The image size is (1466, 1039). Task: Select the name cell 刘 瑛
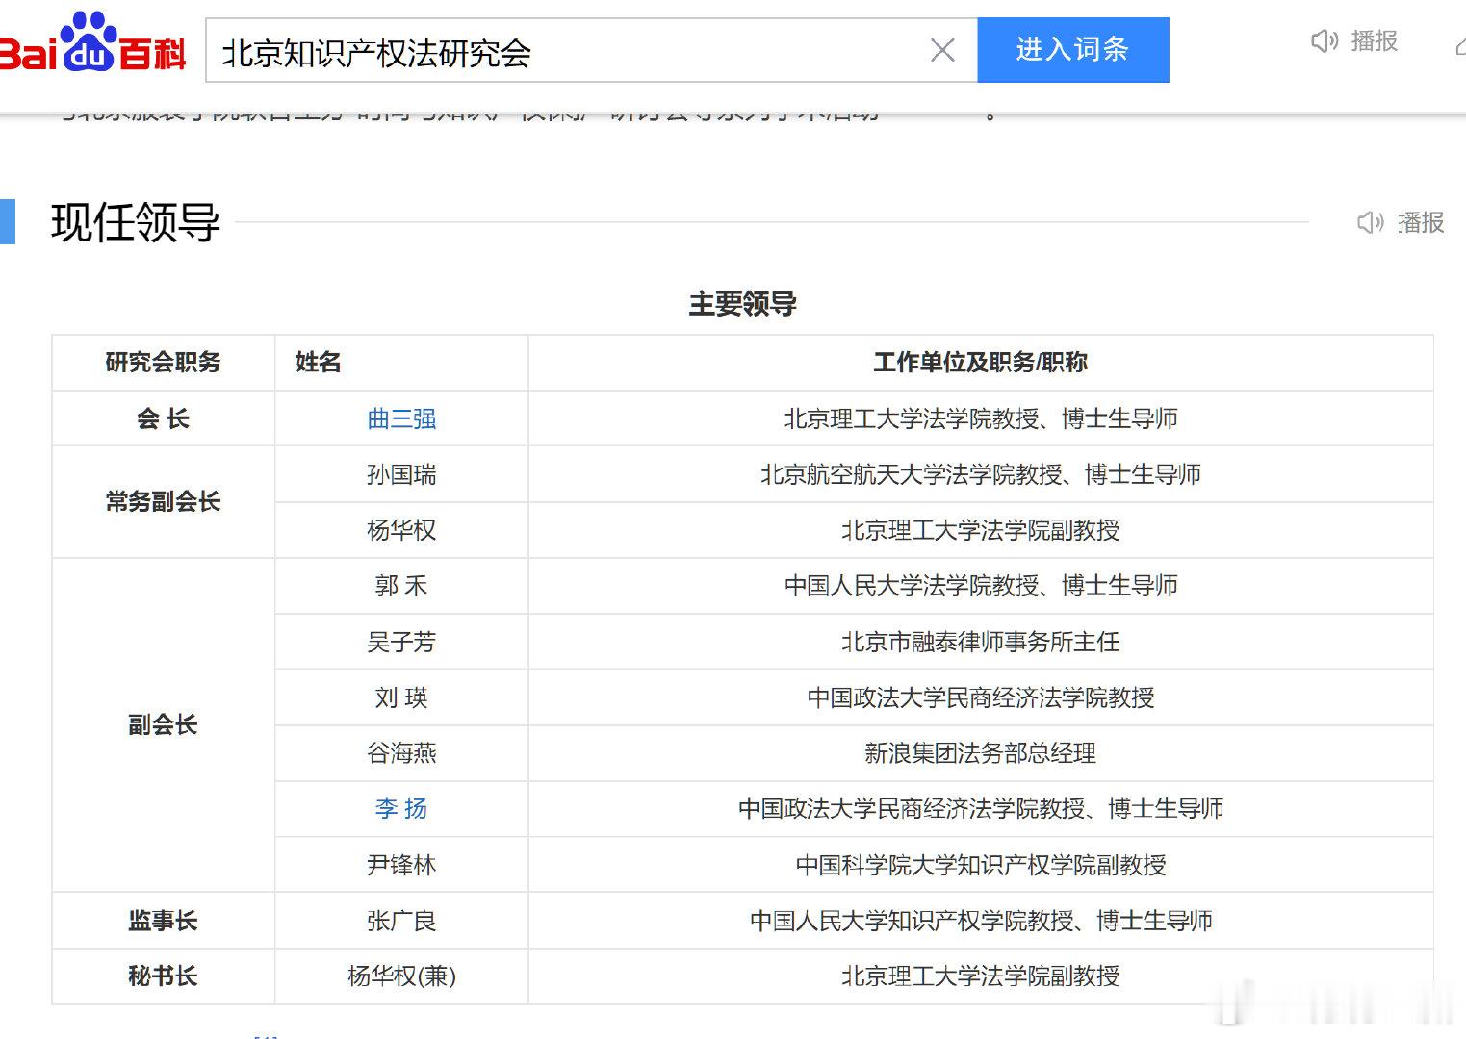pos(401,697)
